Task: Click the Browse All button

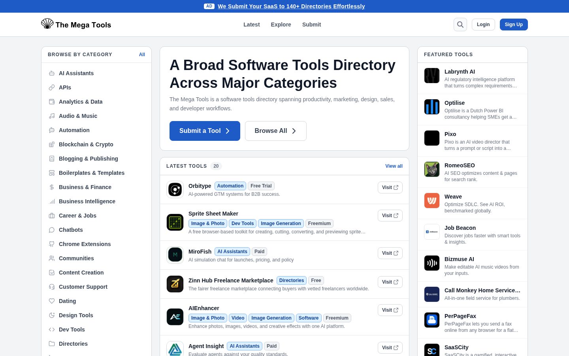Action: [276, 131]
